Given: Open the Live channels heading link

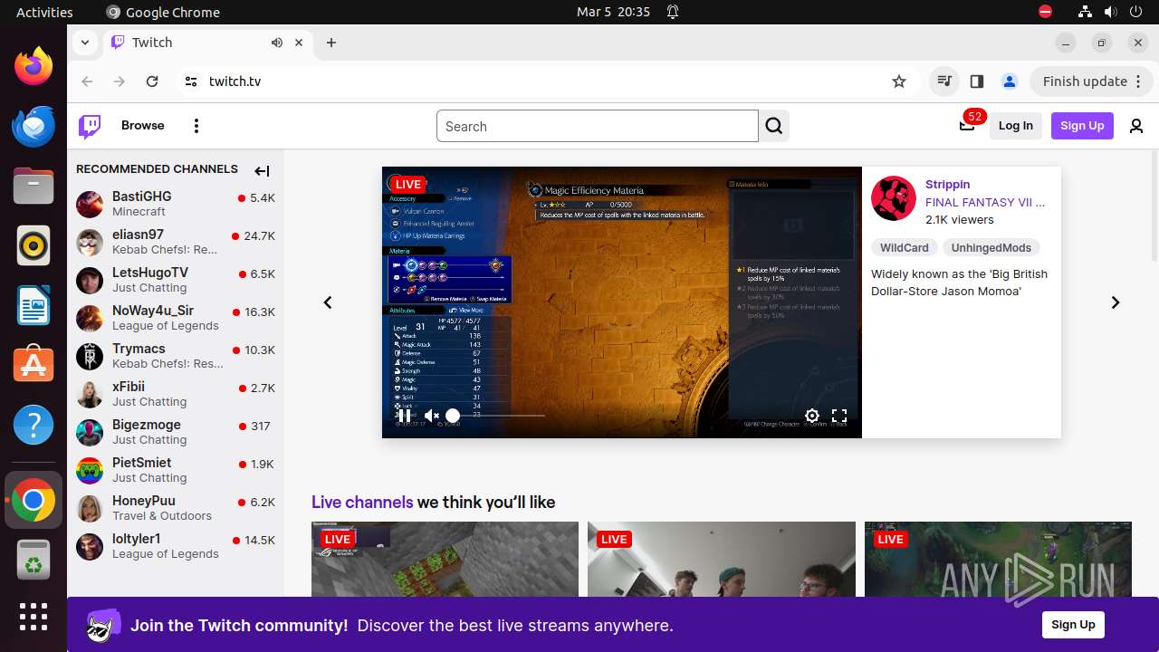Looking at the screenshot, I should pos(362,502).
